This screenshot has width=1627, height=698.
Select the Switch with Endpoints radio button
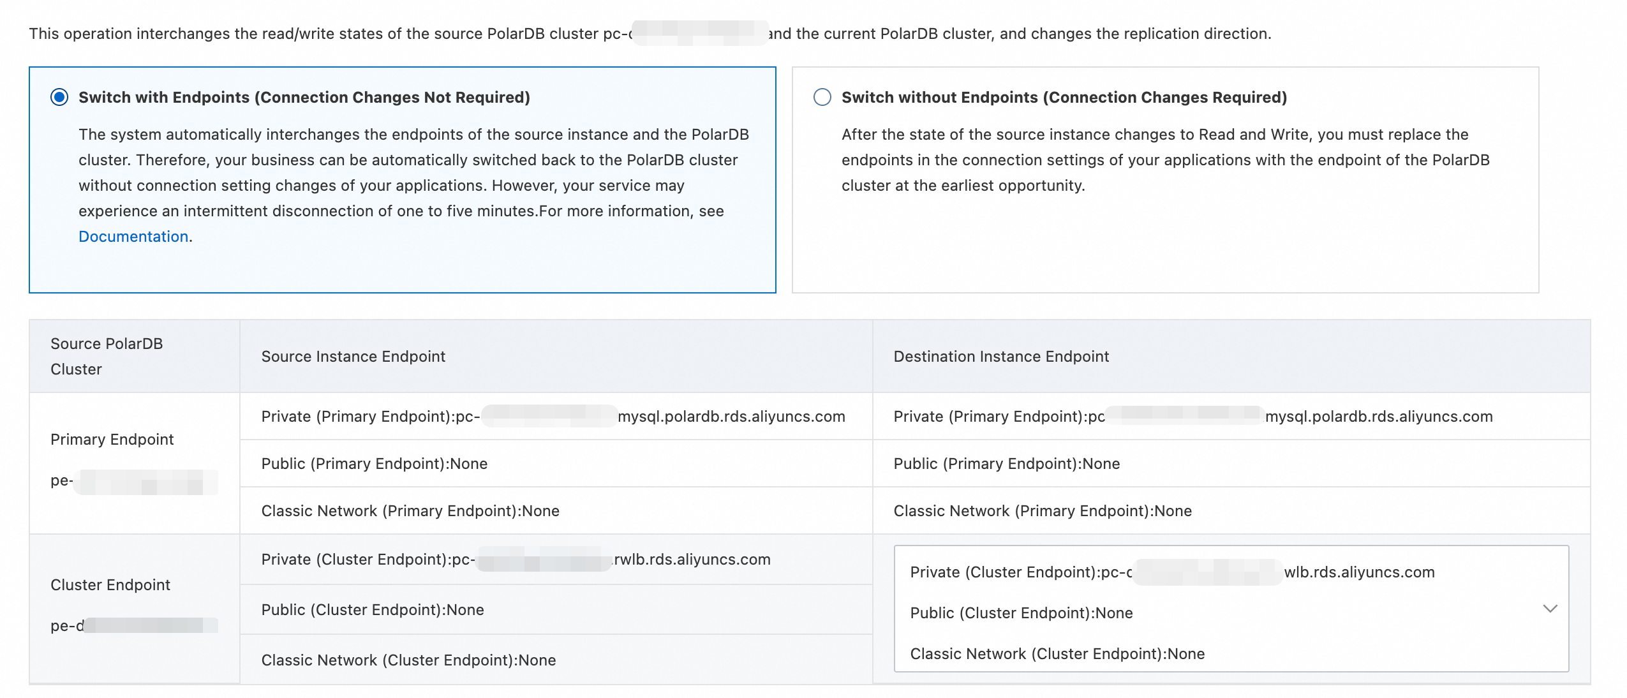pyautogui.click(x=59, y=98)
